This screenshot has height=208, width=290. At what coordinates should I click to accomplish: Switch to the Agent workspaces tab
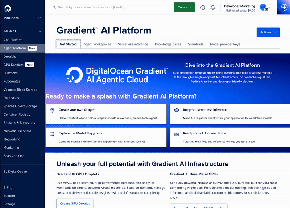point(97,44)
